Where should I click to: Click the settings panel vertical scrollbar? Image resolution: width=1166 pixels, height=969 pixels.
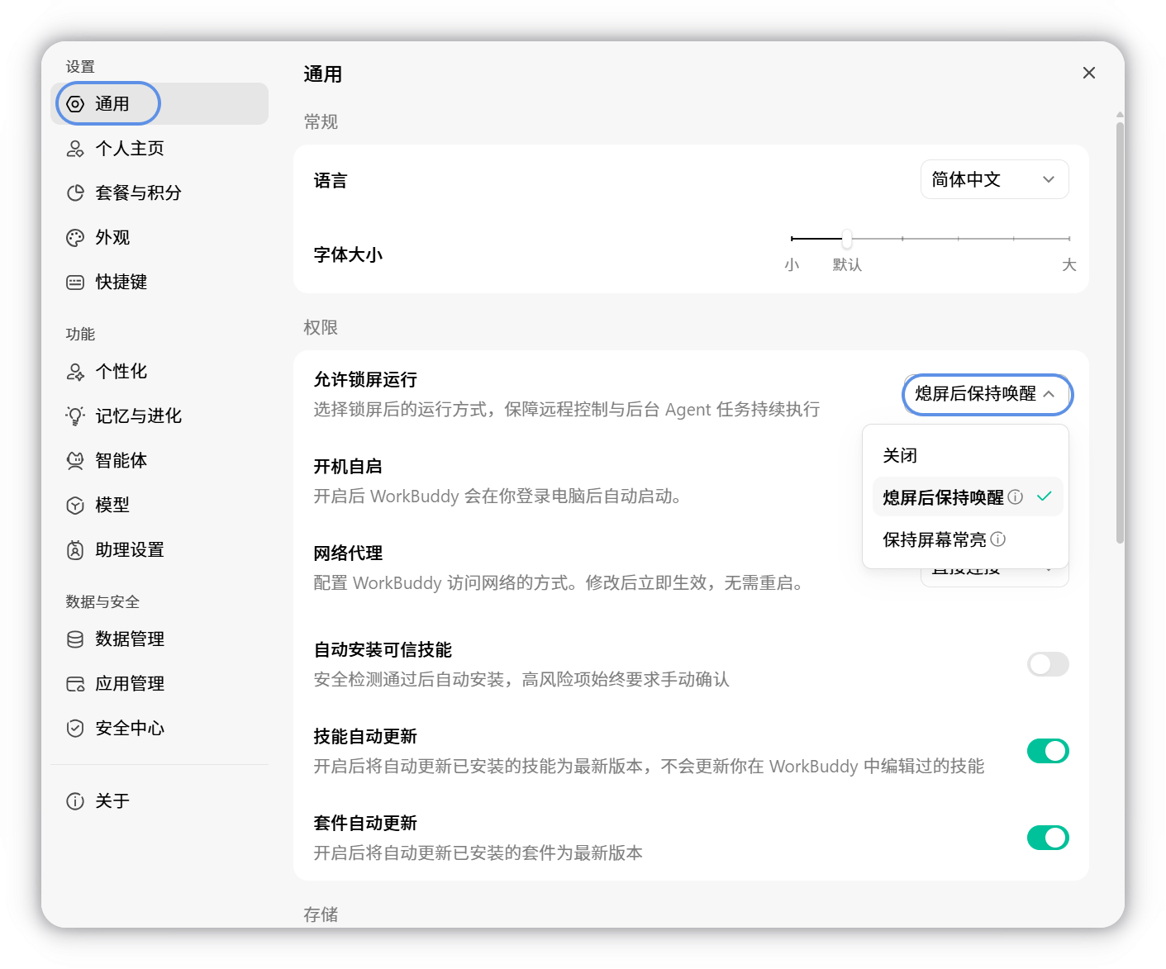point(1120,332)
